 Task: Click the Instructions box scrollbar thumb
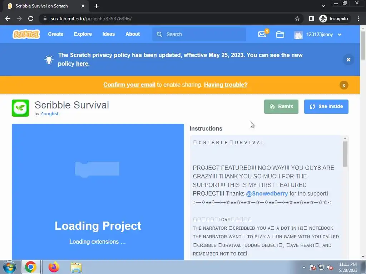345,154
